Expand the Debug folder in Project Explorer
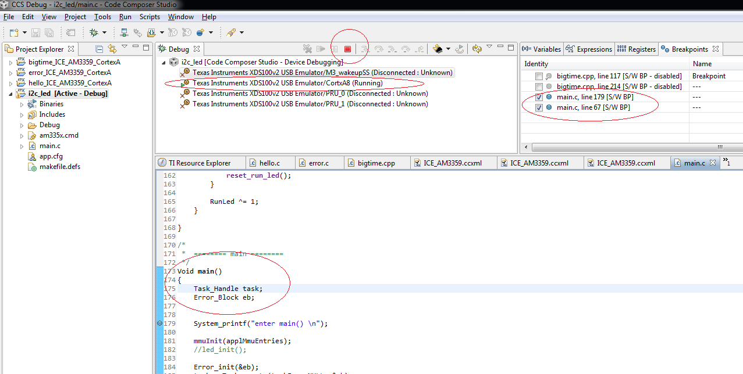This screenshot has width=743, height=374. [x=22, y=125]
